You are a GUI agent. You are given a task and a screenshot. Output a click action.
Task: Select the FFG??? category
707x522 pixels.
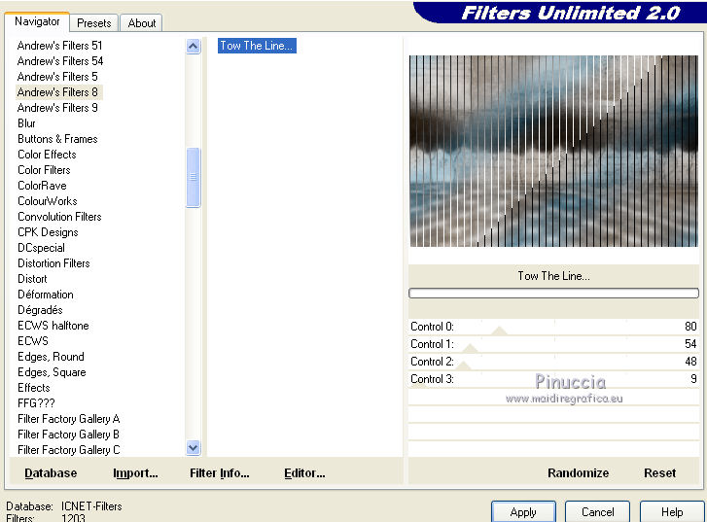[36, 403]
